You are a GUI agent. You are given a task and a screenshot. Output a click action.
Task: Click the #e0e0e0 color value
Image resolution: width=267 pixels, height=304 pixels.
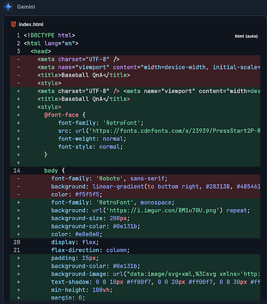click(x=87, y=235)
